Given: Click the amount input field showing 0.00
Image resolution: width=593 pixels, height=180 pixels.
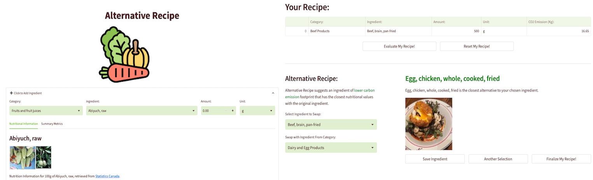Looking at the screenshot, I should pos(212,111).
